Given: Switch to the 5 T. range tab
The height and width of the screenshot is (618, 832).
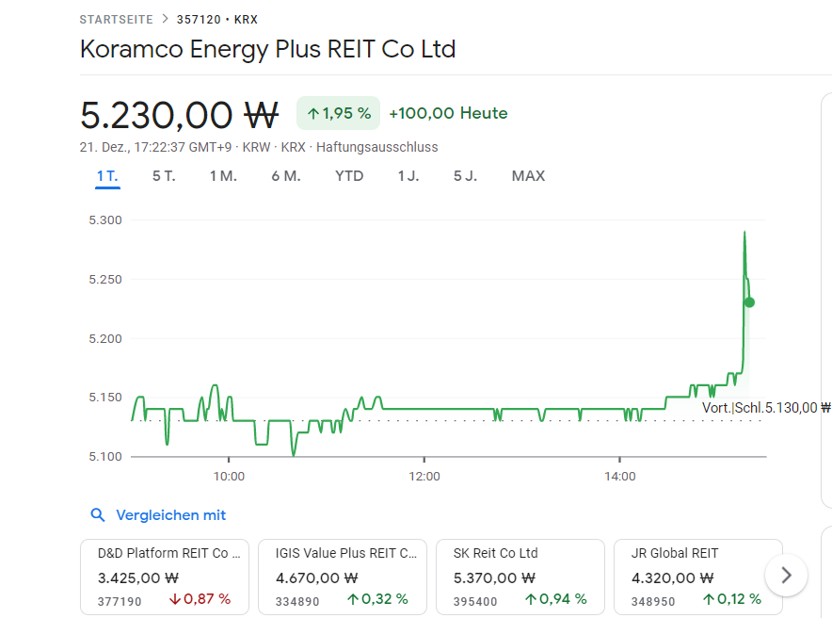Looking at the screenshot, I should (x=164, y=176).
